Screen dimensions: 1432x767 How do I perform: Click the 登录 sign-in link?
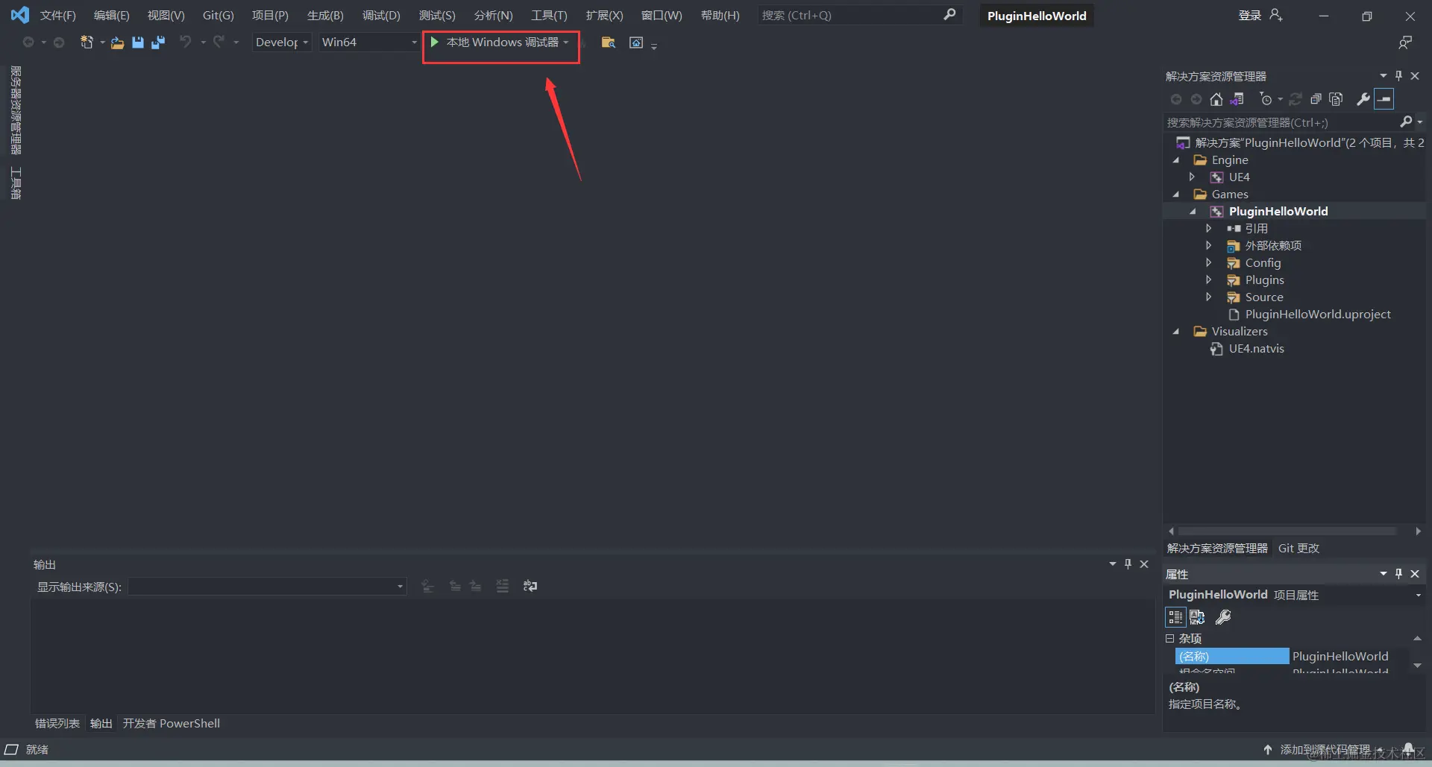[x=1250, y=16]
